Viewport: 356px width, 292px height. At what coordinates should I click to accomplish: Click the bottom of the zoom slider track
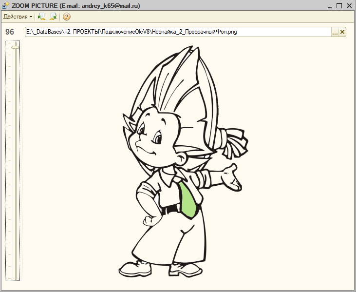pos(16,277)
